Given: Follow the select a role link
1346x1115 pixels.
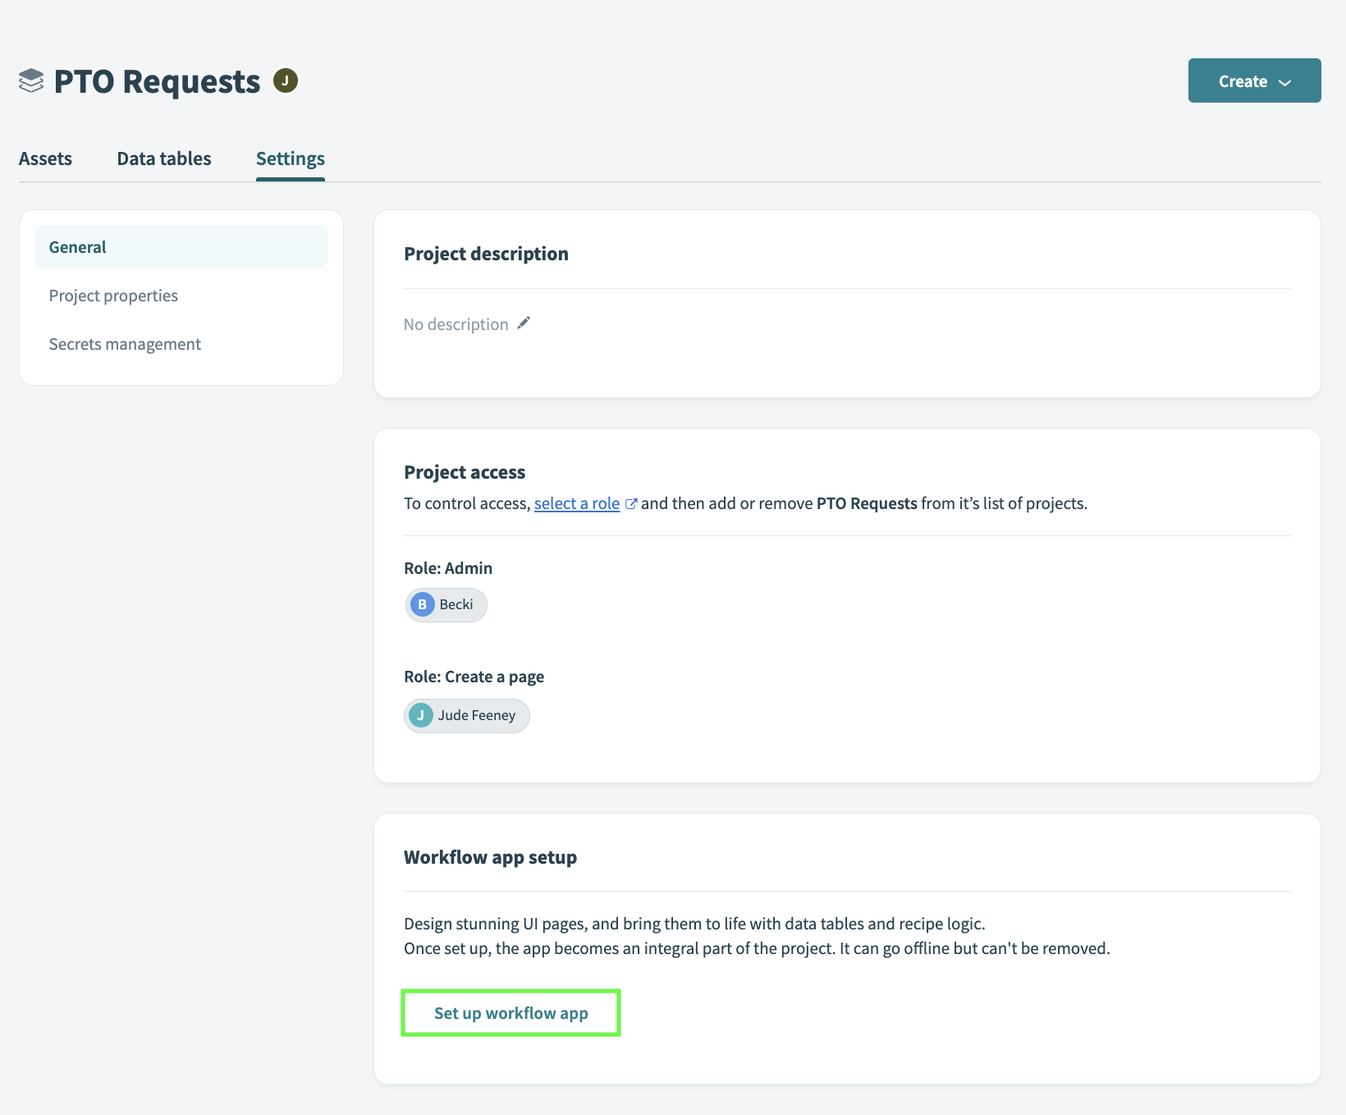Looking at the screenshot, I should click(577, 502).
